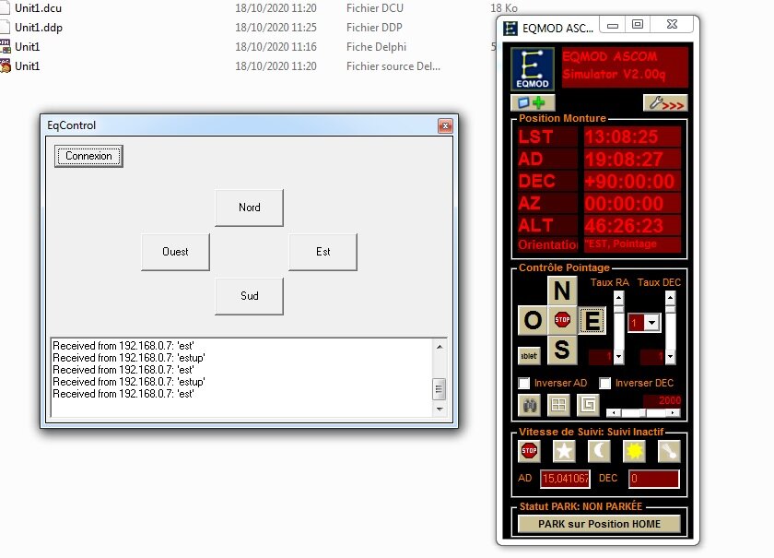
Task: Click the Taux RA scrollbar up arrow
Action: tap(618, 298)
